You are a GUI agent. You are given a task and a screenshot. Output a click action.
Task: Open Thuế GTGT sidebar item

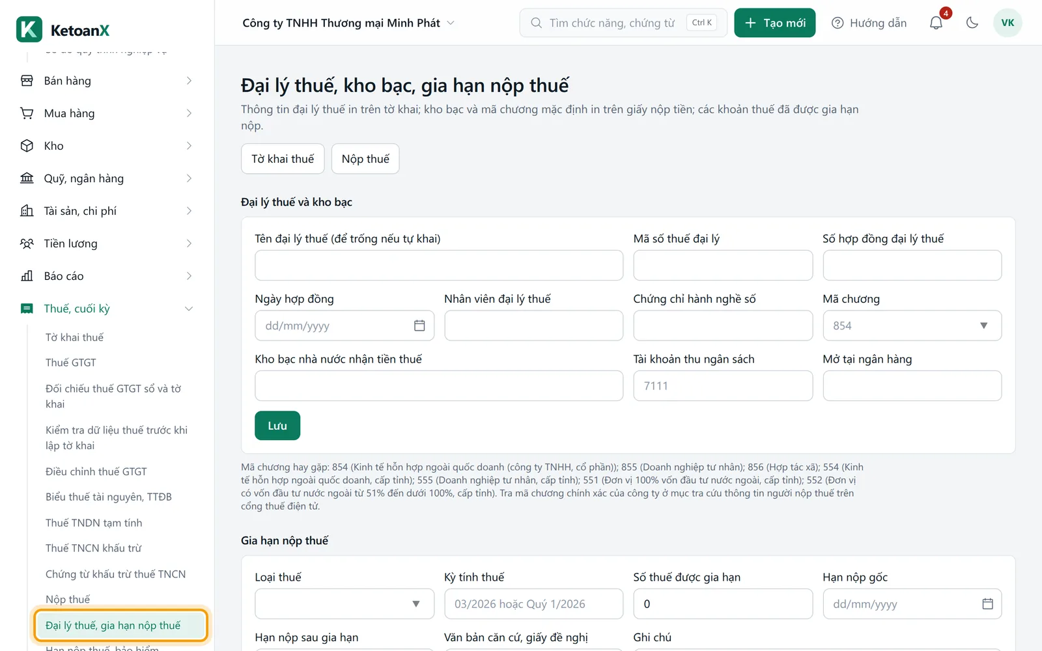[70, 363]
